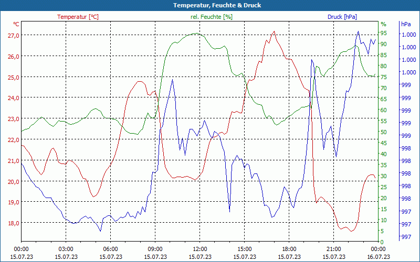The width and height of the screenshot is (420, 262).
Task: Click the green % unit above humidity axis
Action: [384, 24]
